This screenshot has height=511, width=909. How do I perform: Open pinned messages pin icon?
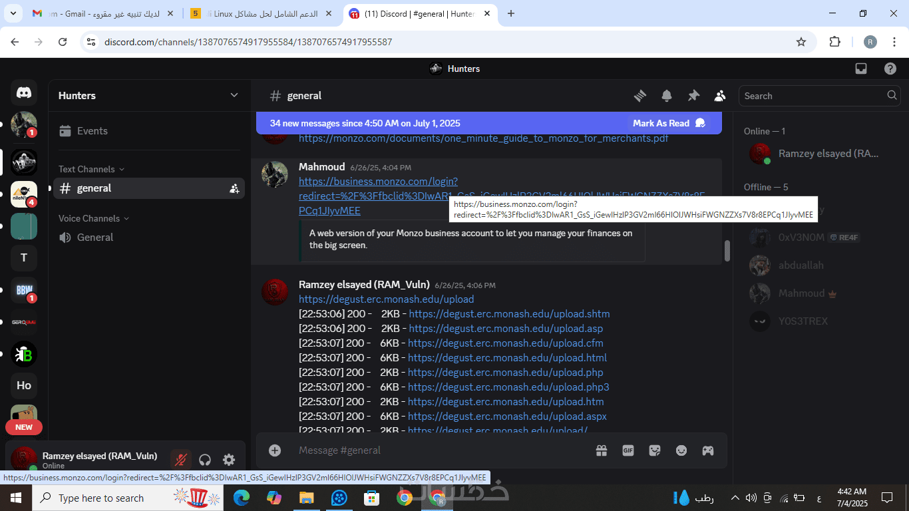(693, 96)
